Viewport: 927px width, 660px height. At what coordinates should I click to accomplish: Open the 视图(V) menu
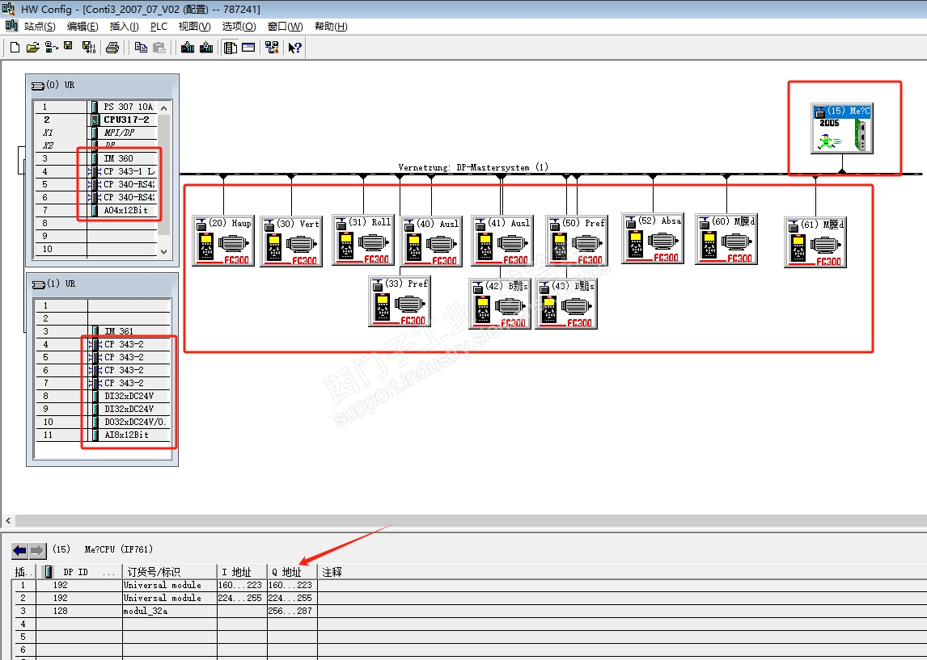pyautogui.click(x=194, y=27)
